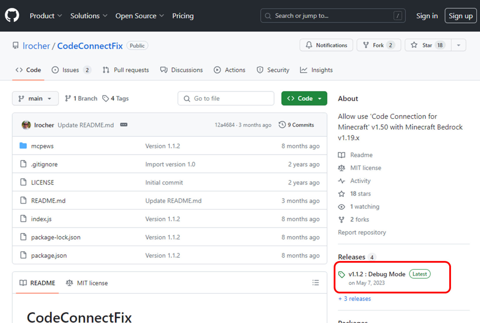Open the commit message ellipsis icon

click(x=124, y=125)
